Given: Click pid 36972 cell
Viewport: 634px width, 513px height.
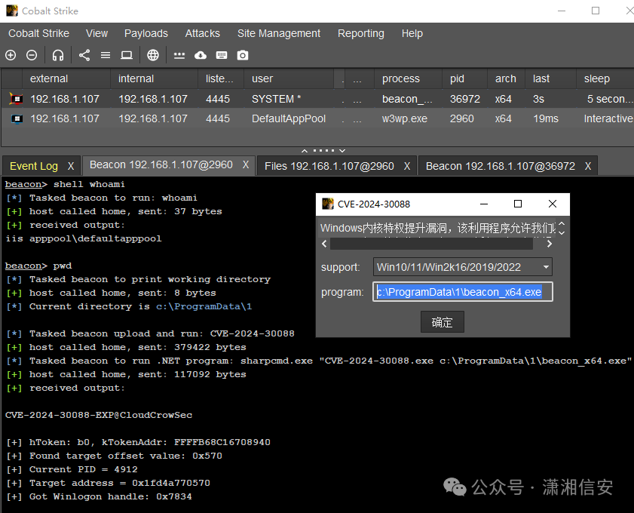Looking at the screenshot, I should click(465, 99).
